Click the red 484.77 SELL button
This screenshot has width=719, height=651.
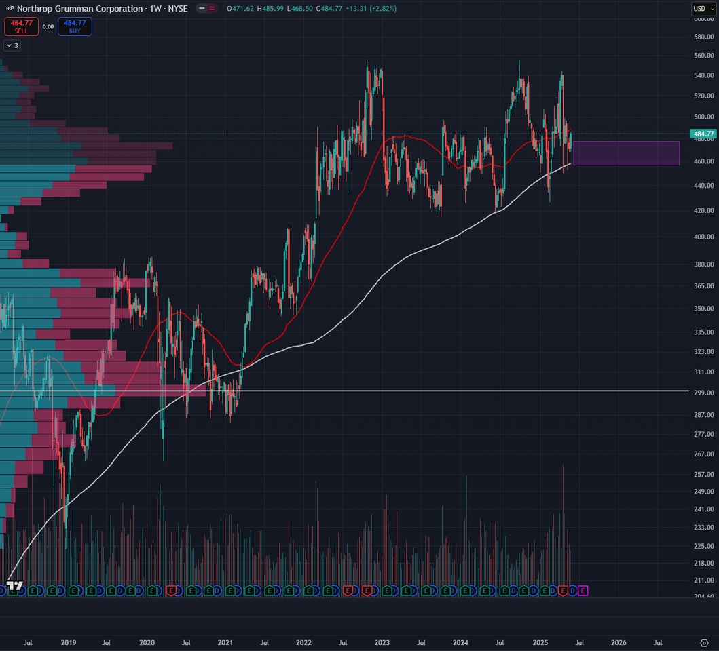click(21, 26)
